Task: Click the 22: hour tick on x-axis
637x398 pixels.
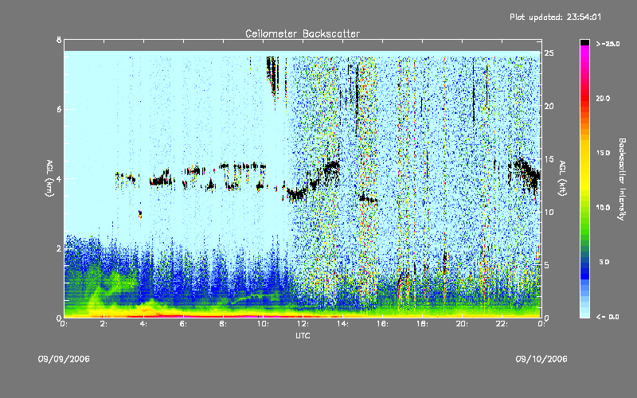Action: coord(502,324)
